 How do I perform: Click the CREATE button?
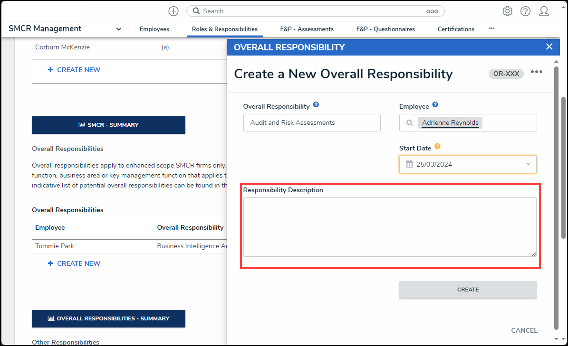click(x=468, y=290)
